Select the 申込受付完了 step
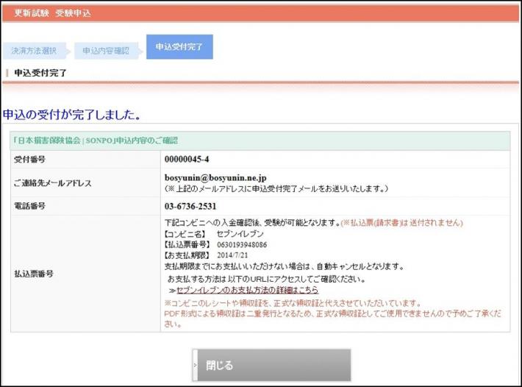The image size is (522, 387). [179, 46]
